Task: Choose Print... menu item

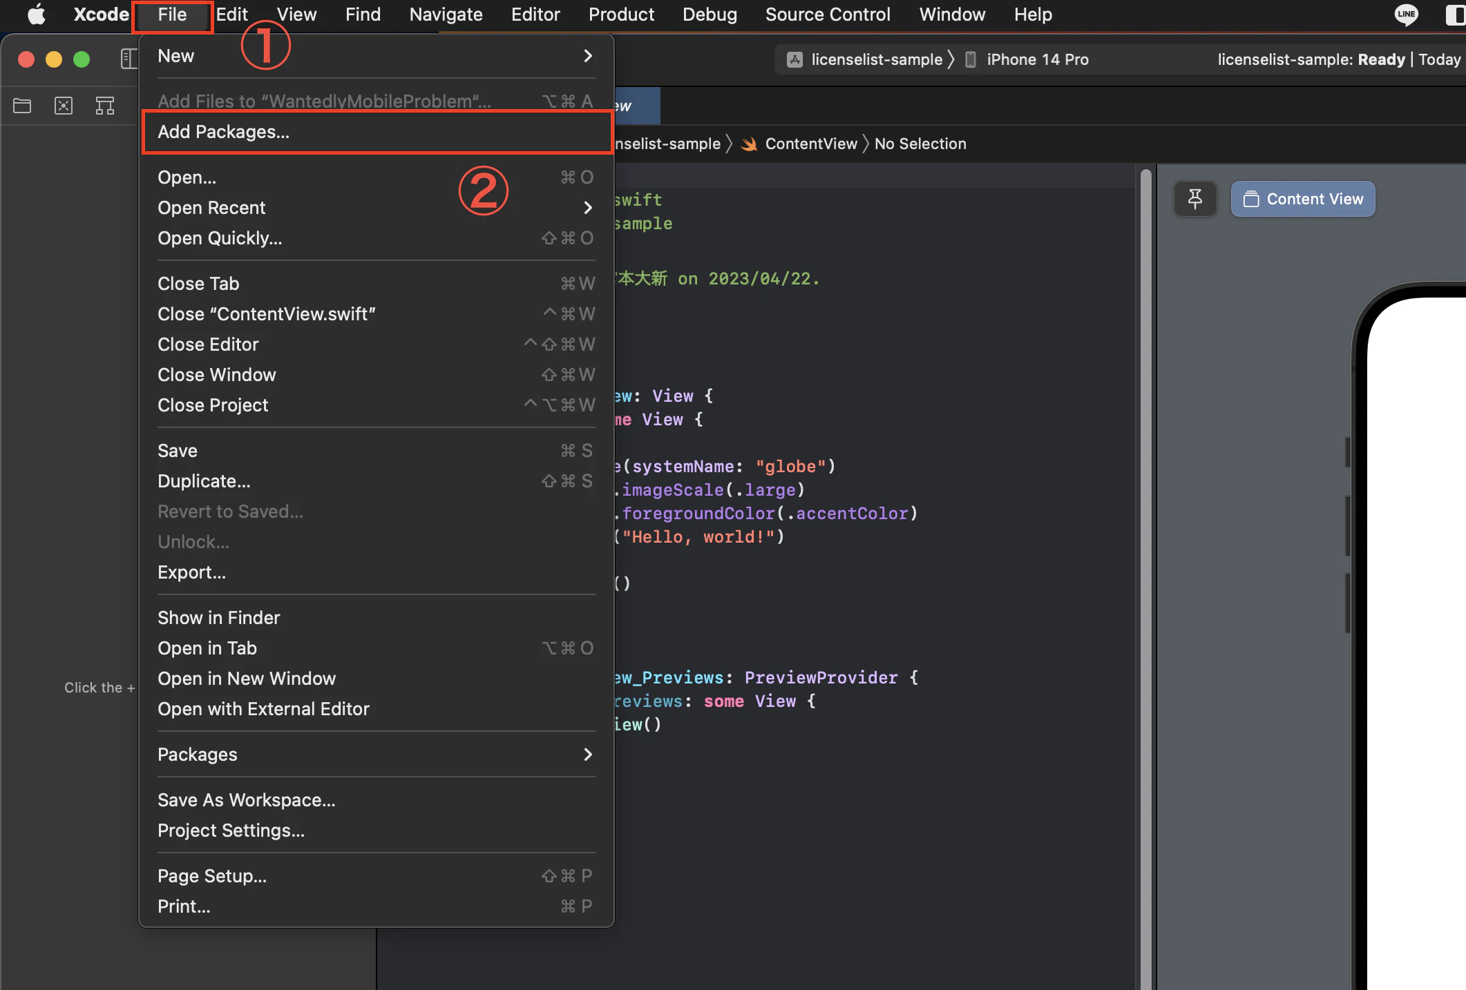Action: [x=377, y=906]
